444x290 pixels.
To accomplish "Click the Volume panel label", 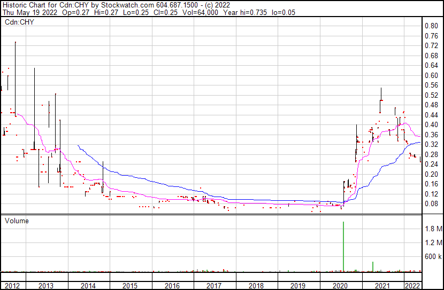I will point(17,221).
